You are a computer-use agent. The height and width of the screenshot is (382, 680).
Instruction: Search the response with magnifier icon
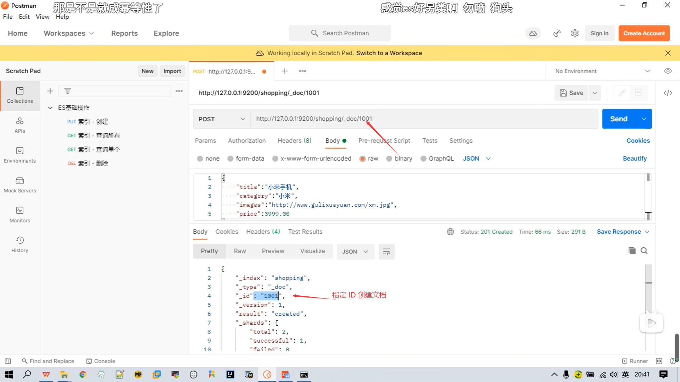(x=644, y=251)
